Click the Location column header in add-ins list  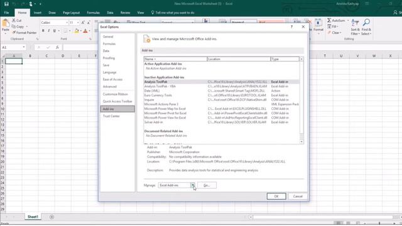coord(239,59)
